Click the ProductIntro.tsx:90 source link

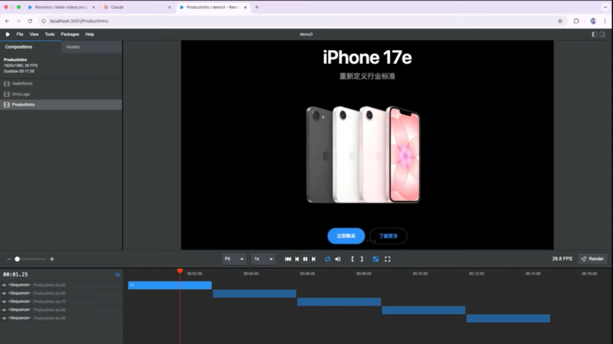click(49, 318)
